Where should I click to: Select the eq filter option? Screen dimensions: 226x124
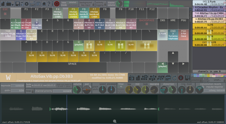[x=121, y=86]
